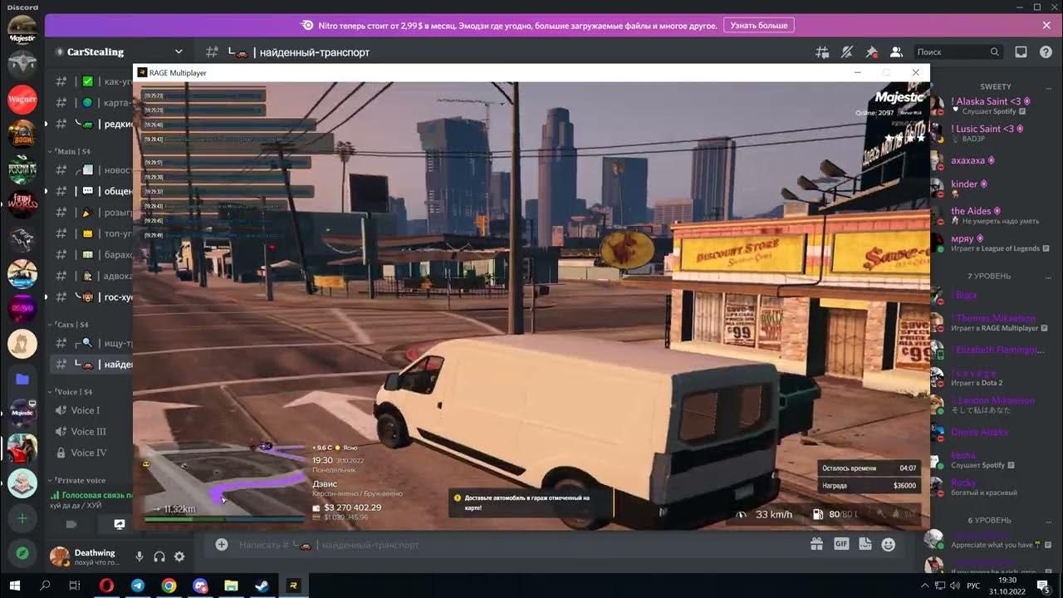Open the найден channel in Cars
This screenshot has width=1063, height=598.
coord(91,364)
